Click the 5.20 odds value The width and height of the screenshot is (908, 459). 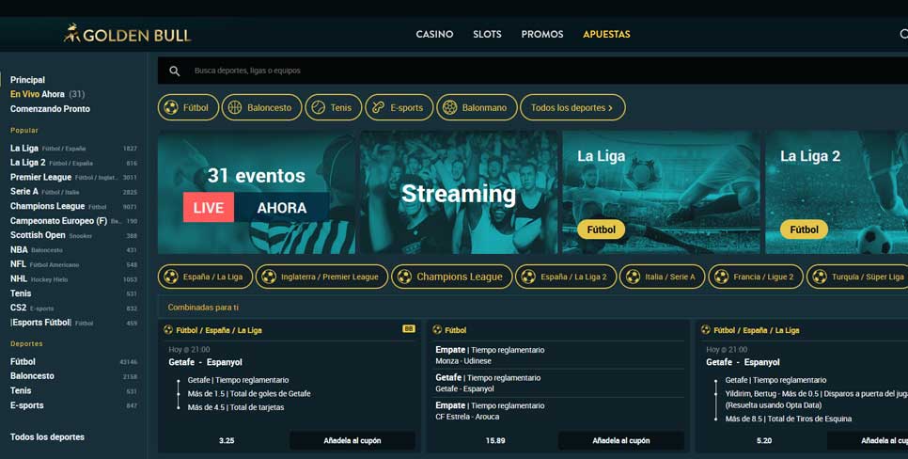(764, 440)
